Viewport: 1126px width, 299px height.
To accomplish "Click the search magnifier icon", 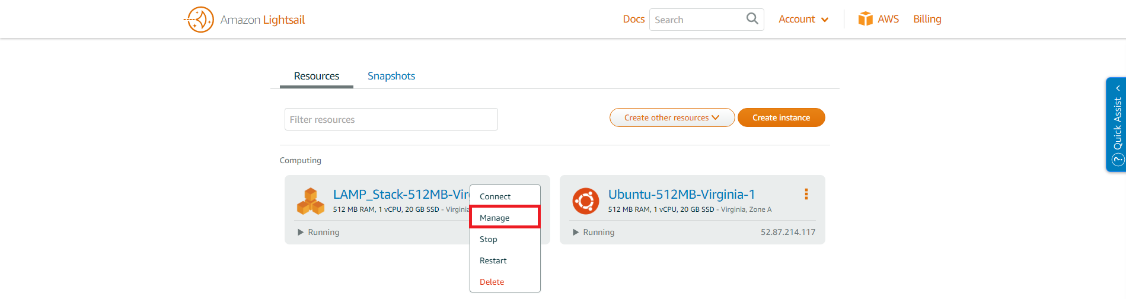I will point(752,19).
